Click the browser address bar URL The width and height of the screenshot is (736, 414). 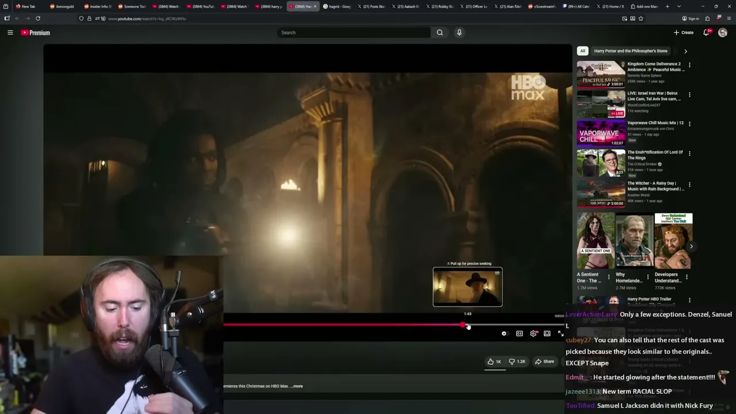point(147,18)
